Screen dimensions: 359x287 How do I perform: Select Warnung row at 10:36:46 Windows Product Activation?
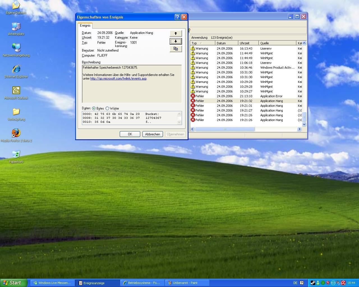pyautogui.click(x=246, y=68)
